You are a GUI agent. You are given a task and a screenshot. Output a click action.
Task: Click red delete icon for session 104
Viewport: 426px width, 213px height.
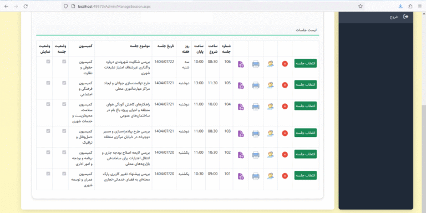point(285,106)
